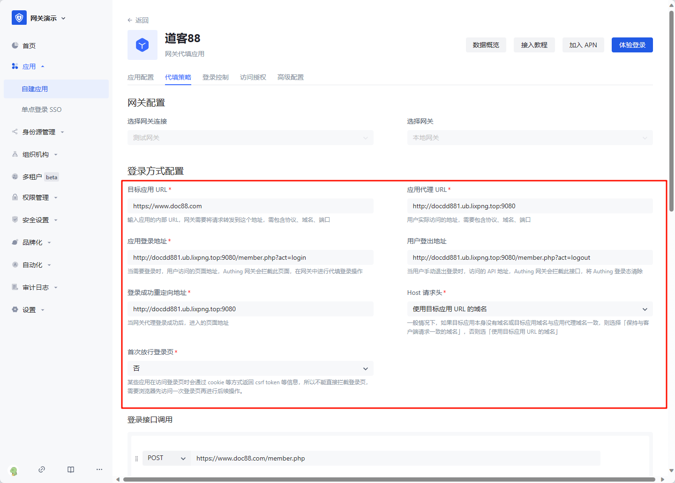Click the 品牌化 sidebar icon
Screen dimensions: 675x483
pyautogui.click(x=15, y=242)
